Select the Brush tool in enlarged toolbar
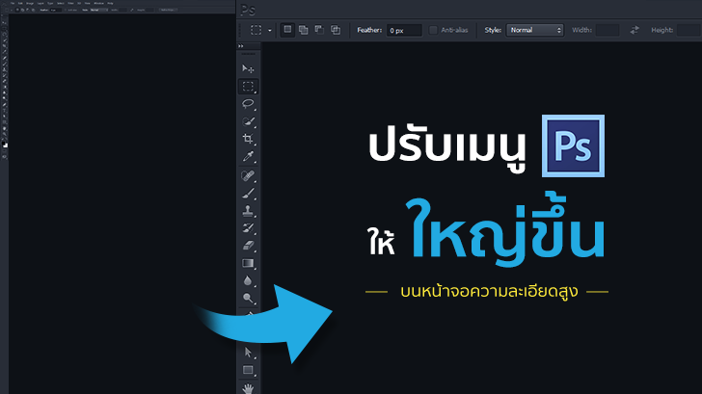This screenshot has height=394, width=702. [x=248, y=194]
